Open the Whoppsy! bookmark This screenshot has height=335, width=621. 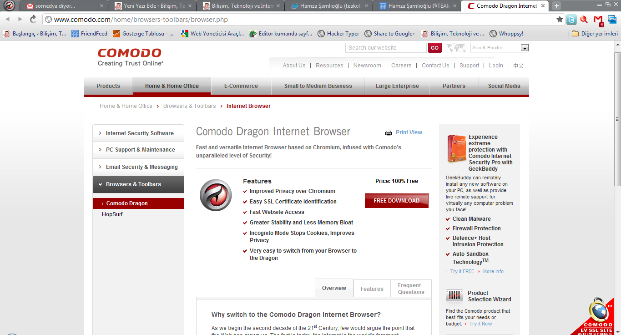point(506,33)
